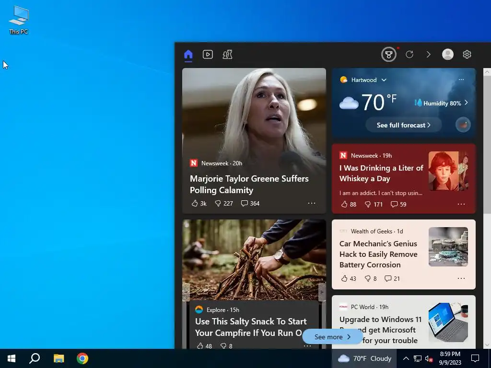This screenshot has width=491, height=368.
Task: Click 70°F Cloudy taskbar weather widget
Action: [364, 358]
